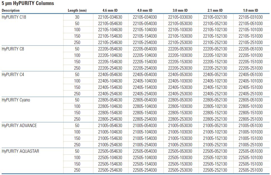Click part number 22805-053030

click(180, 100)
